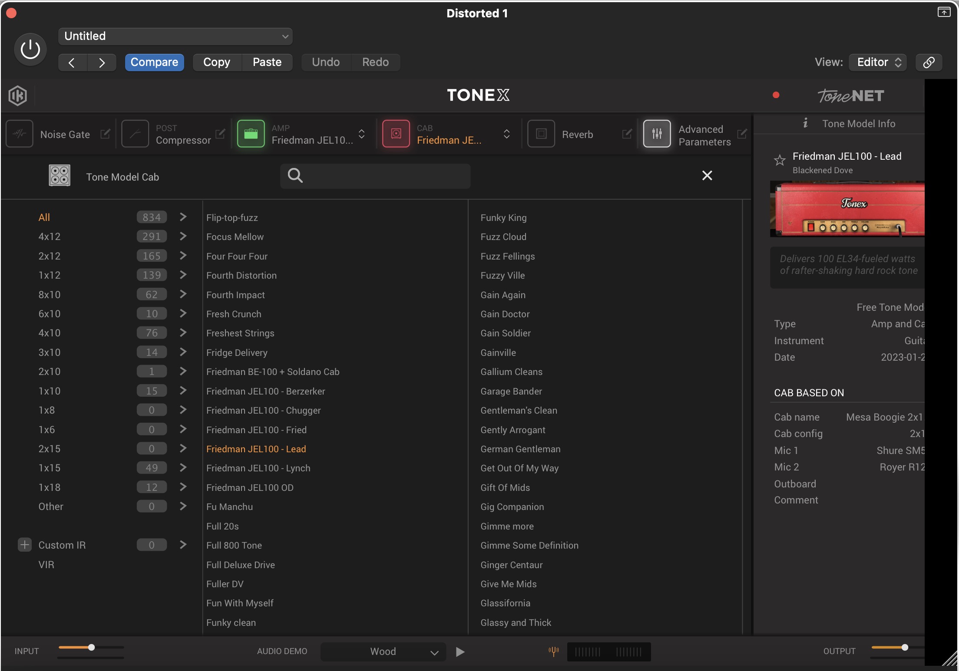The height and width of the screenshot is (671, 959).
Task: Open the Advanced Parameters sliders icon
Action: click(657, 134)
